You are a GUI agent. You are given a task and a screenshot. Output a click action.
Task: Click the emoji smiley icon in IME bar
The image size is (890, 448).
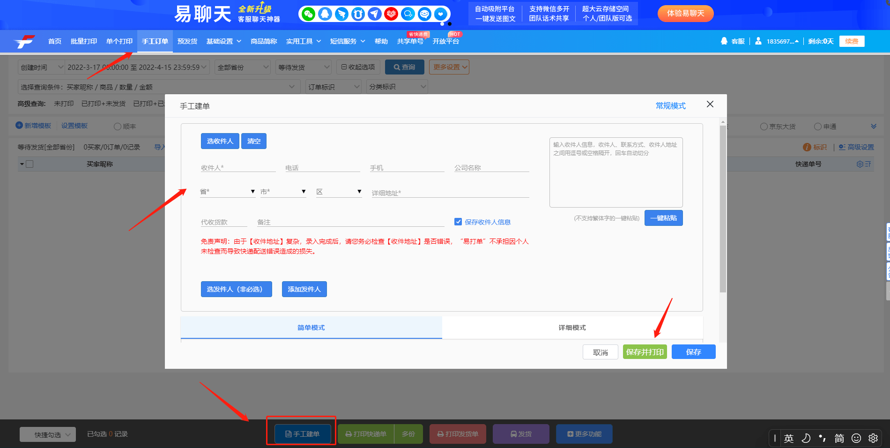point(856,438)
